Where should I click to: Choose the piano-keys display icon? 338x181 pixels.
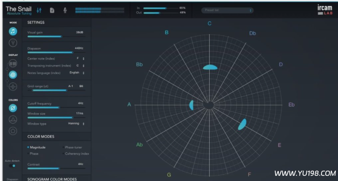coord(13,63)
